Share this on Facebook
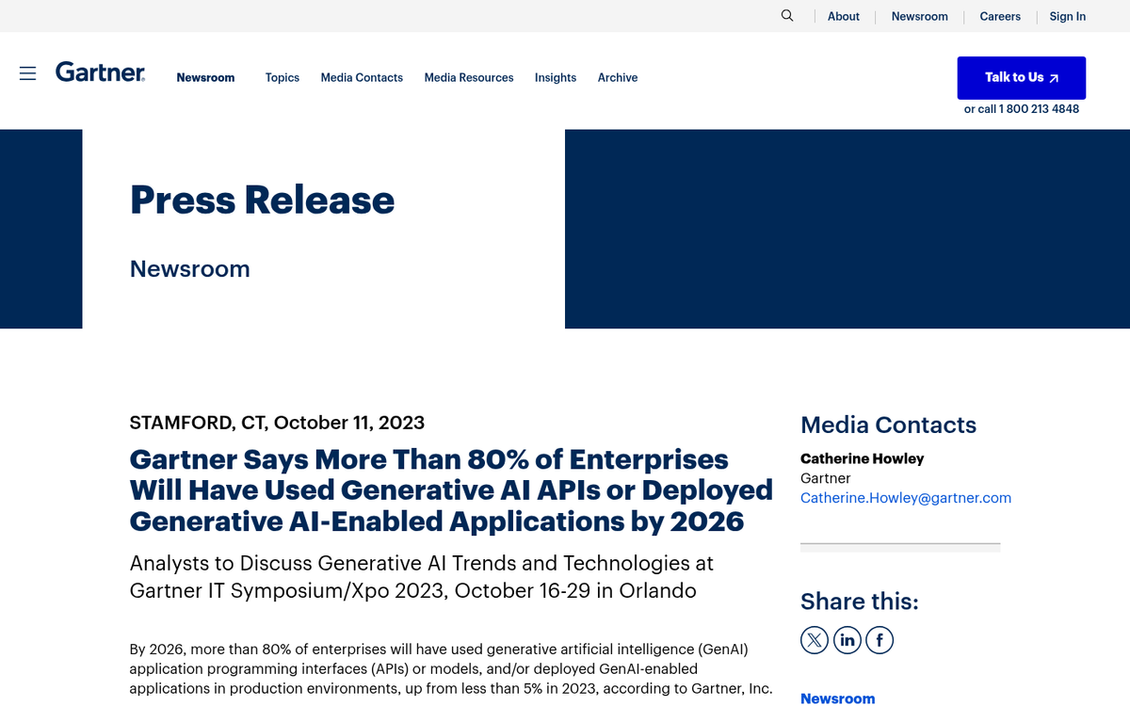The image size is (1130, 706). click(x=880, y=641)
